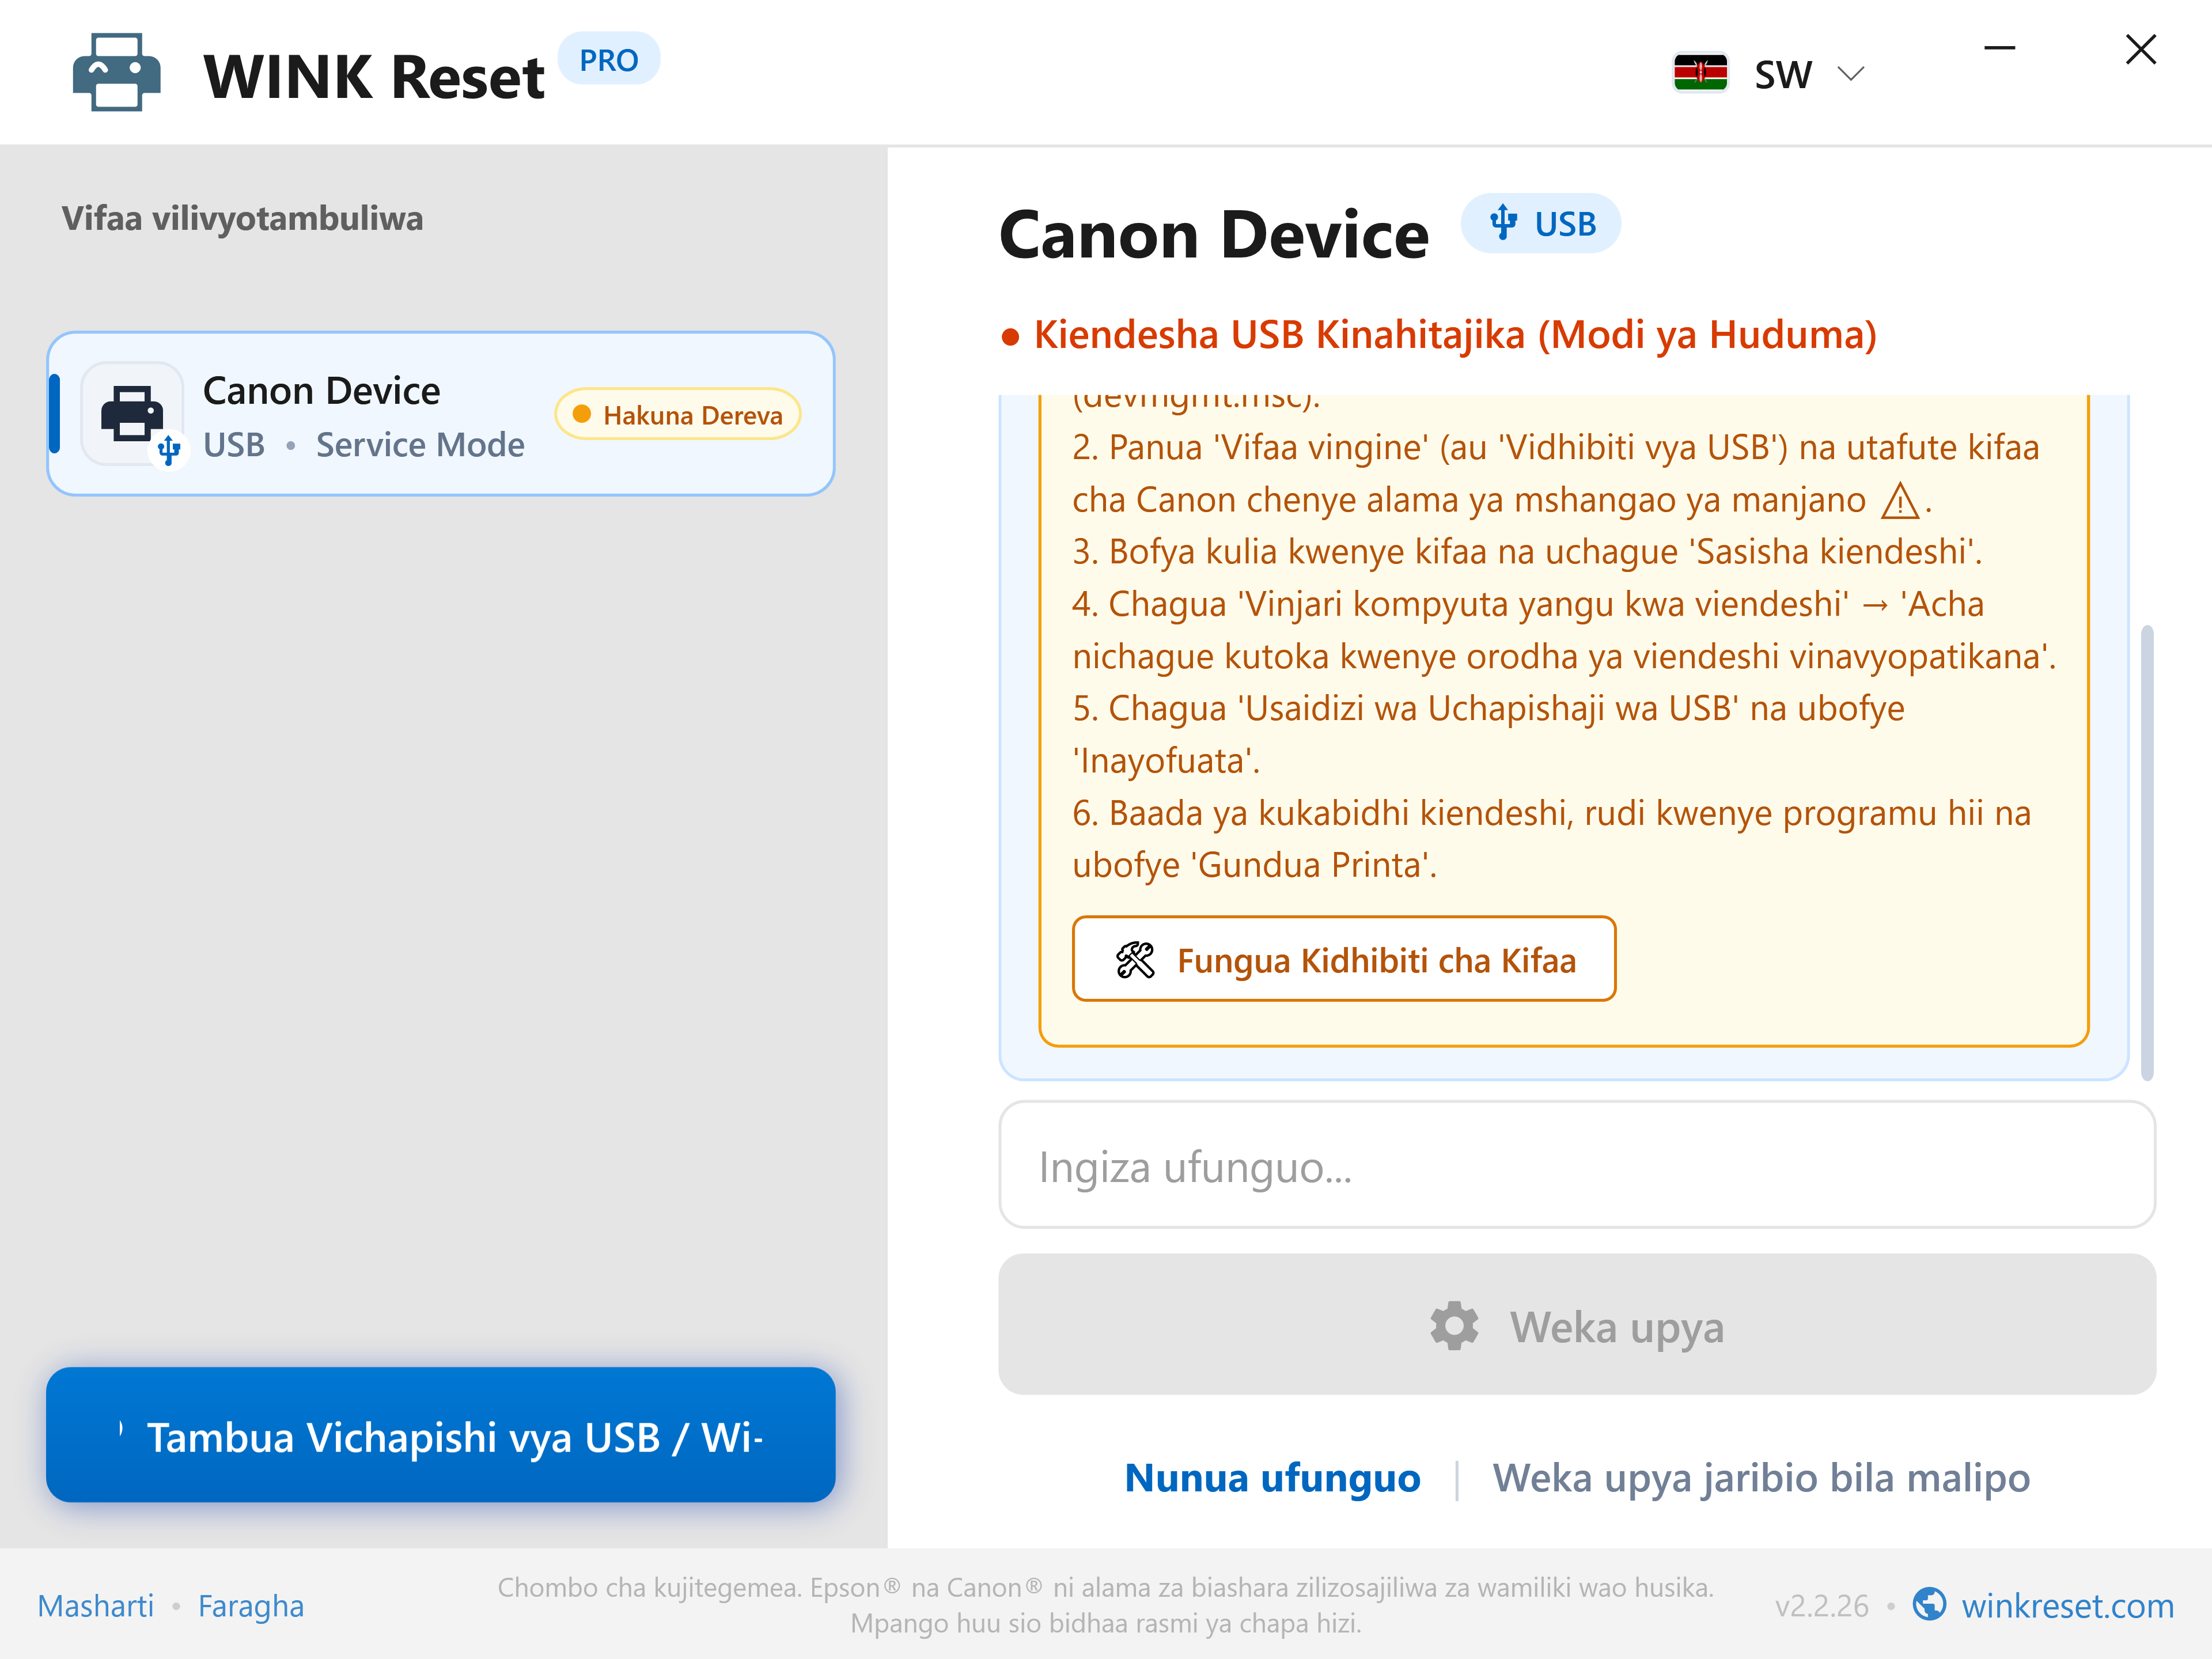Click Tambua Vichapishi vya USB / Wi- button
Image resolution: width=2212 pixels, height=1659 pixels.
coord(441,1435)
